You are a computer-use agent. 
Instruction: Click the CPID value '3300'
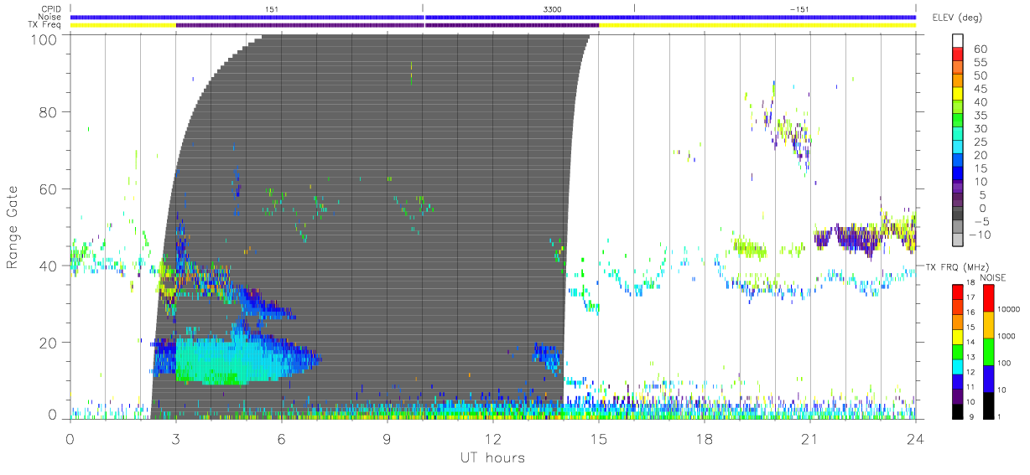[x=553, y=9]
